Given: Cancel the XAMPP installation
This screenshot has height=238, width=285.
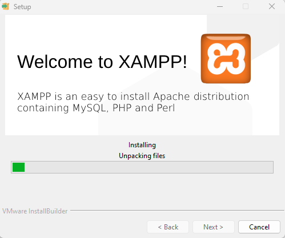Looking at the screenshot, I should pos(259,227).
